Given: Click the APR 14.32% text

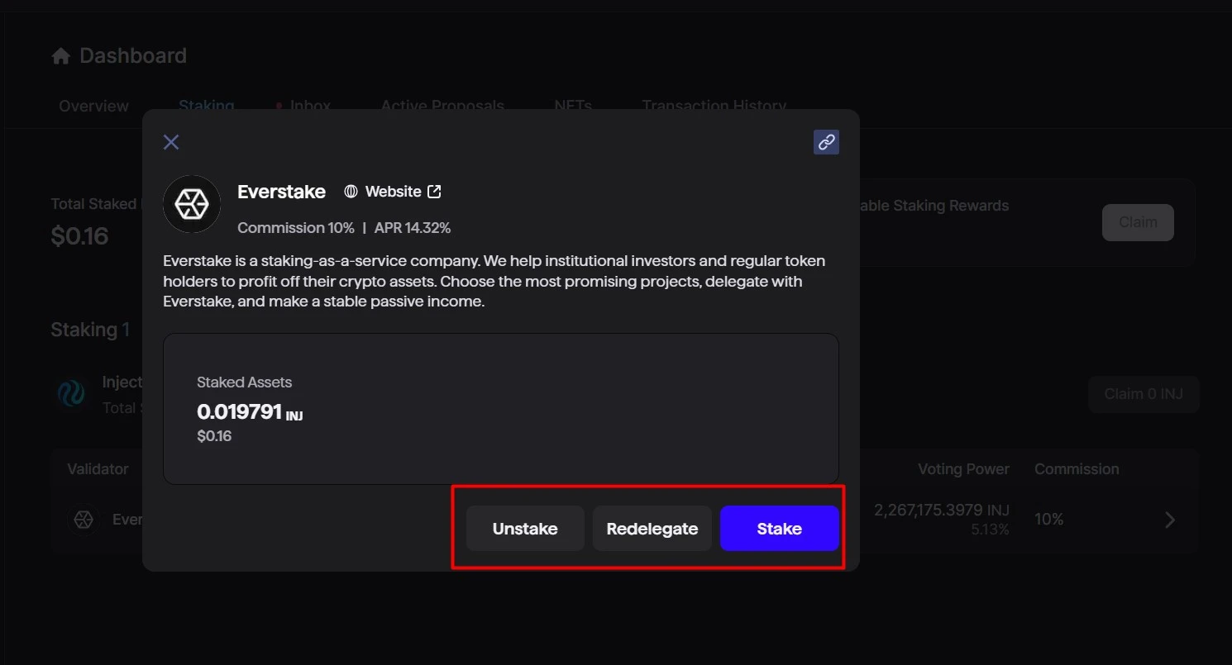Looking at the screenshot, I should pyautogui.click(x=413, y=228).
